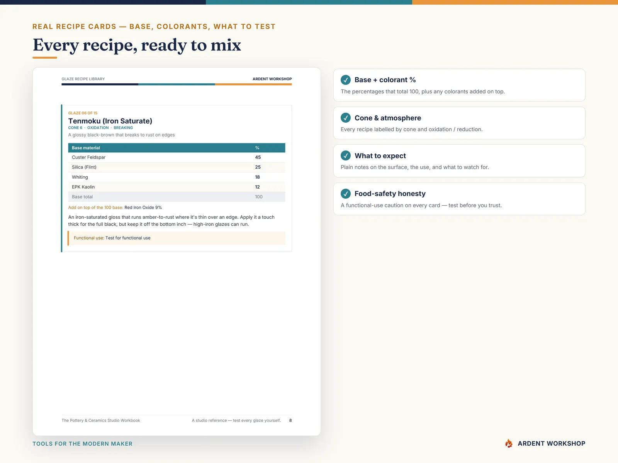This screenshot has width=618, height=463.
Task: Click the 'Silica (Flint)' row label
Action: pos(84,167)
